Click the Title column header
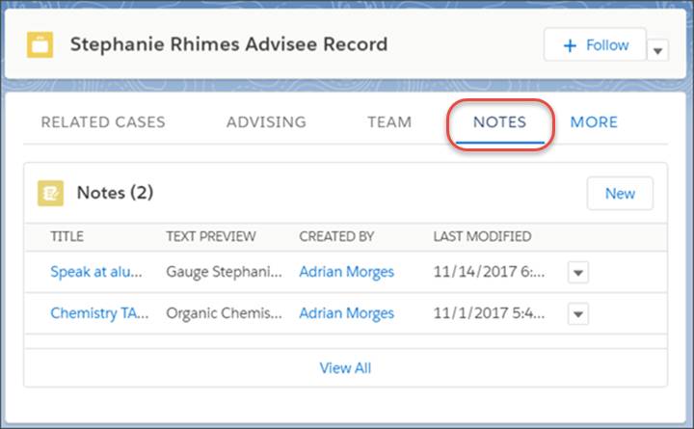The height and width of the screenshot is (429, 694). pyautogui.click(x=67, y=236)
